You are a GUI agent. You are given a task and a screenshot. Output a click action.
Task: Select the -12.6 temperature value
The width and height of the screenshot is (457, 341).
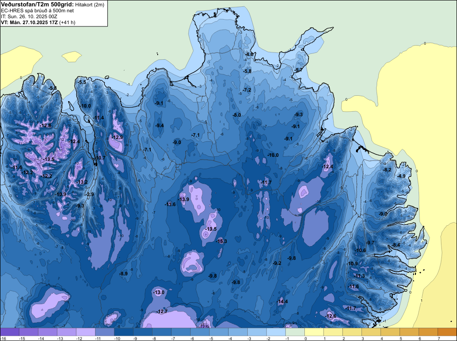coord(330,316)
